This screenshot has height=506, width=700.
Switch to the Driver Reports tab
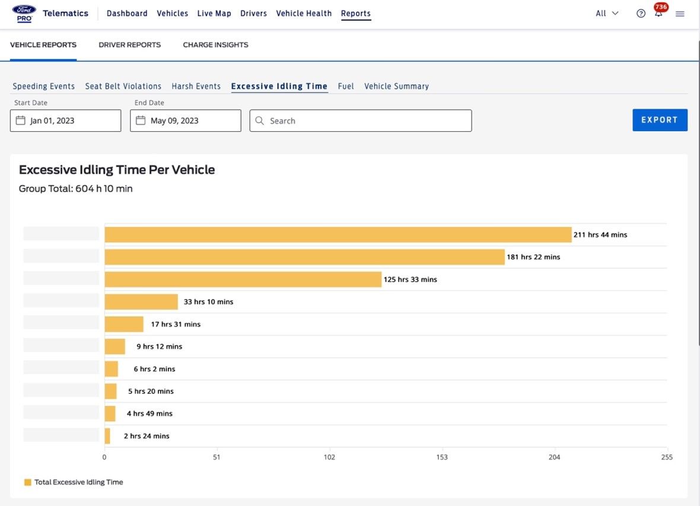tap(129, 44)
